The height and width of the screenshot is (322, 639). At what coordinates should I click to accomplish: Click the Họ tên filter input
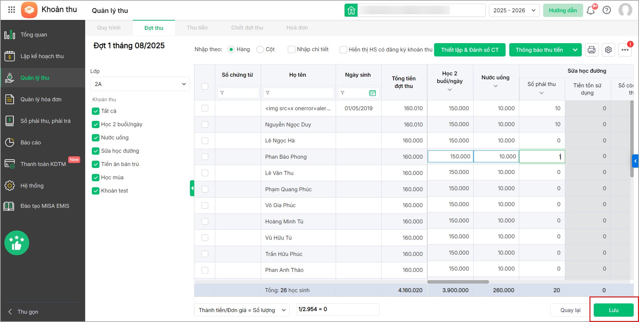click(x=298, y=93)
